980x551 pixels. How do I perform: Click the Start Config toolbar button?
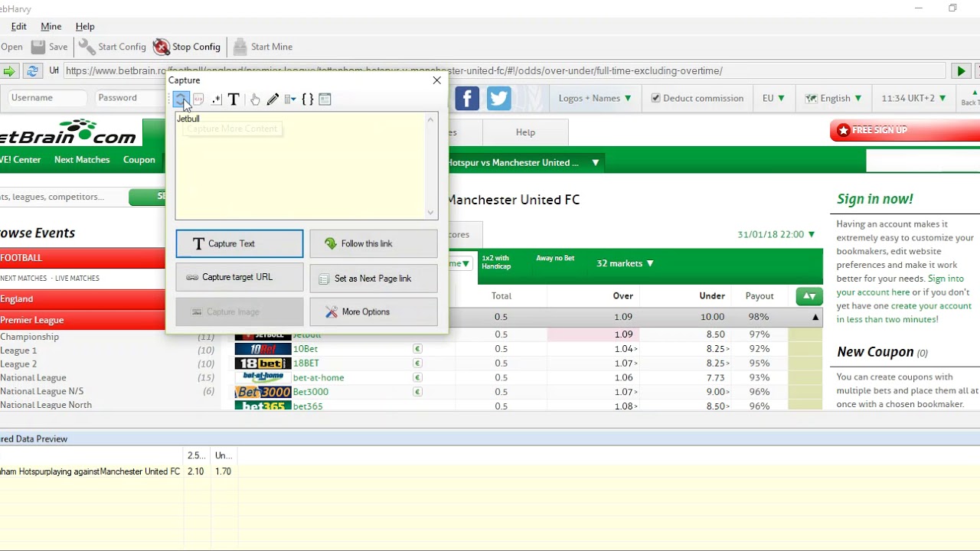pos(113,47)
